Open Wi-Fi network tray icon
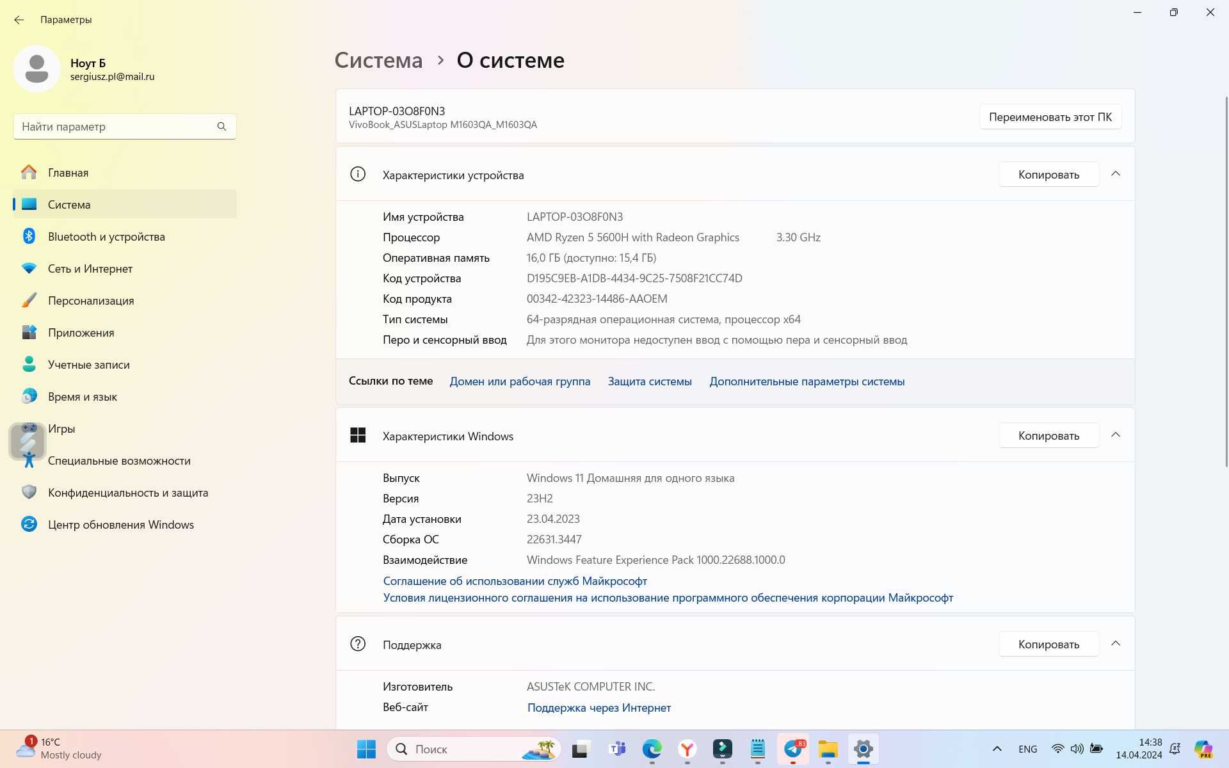Screen dimensions: 1229x768 pyautogui.click(x=1058, y=749)
